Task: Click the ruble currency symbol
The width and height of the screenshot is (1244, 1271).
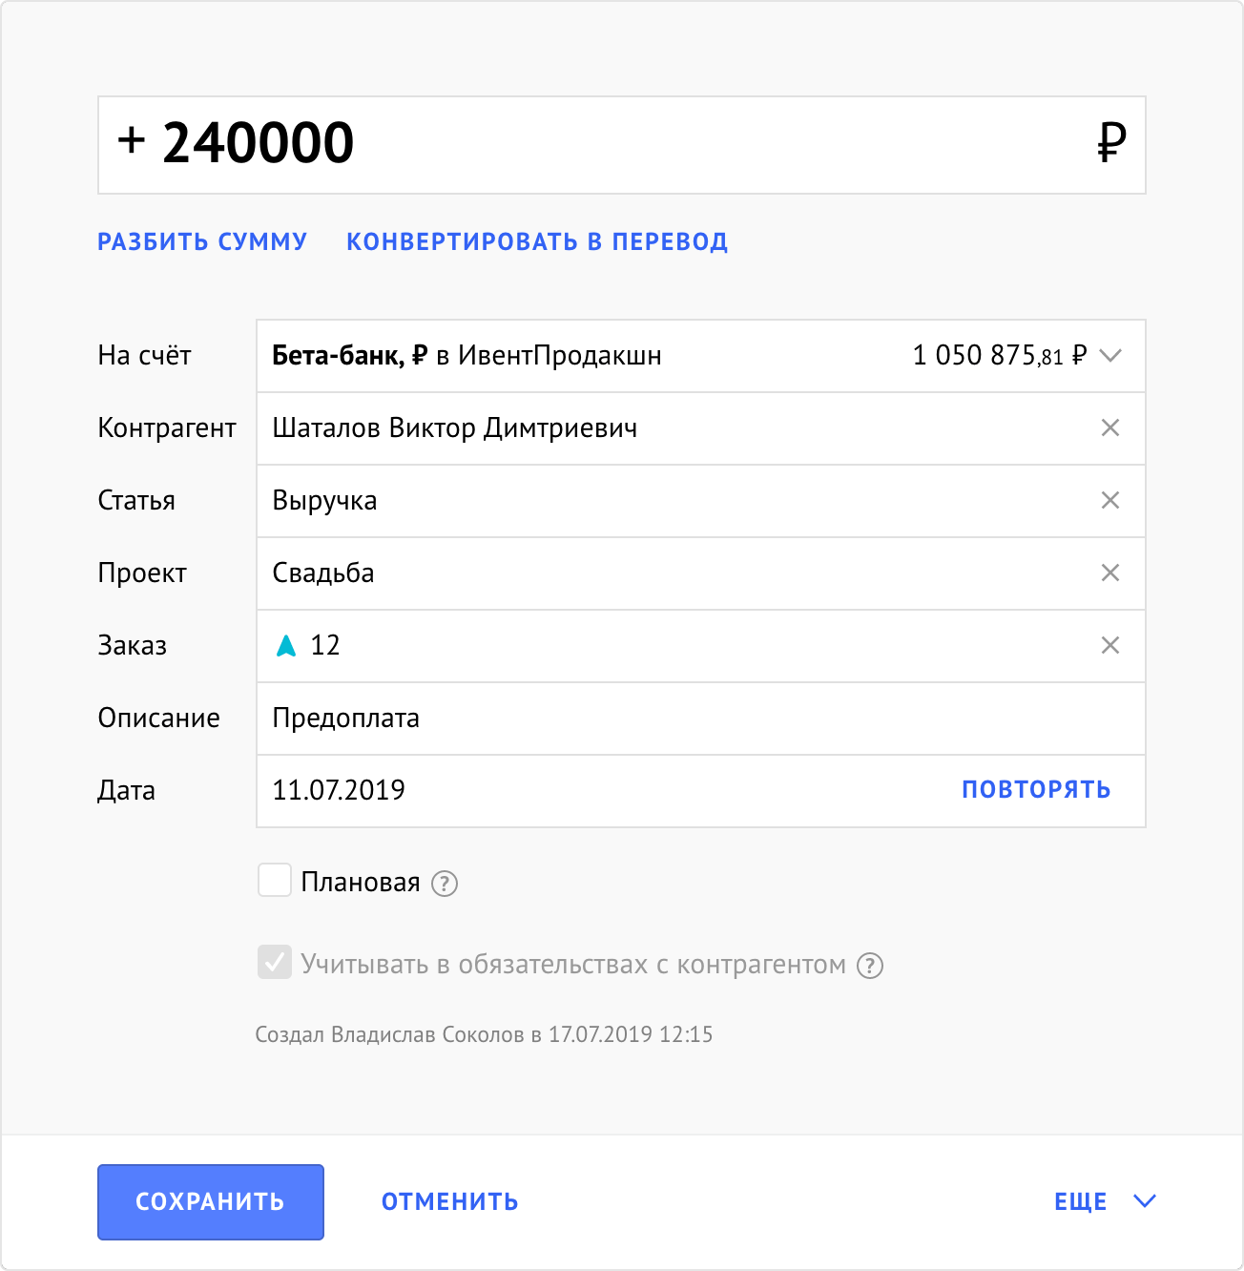Action: [x=1111, y=143]
